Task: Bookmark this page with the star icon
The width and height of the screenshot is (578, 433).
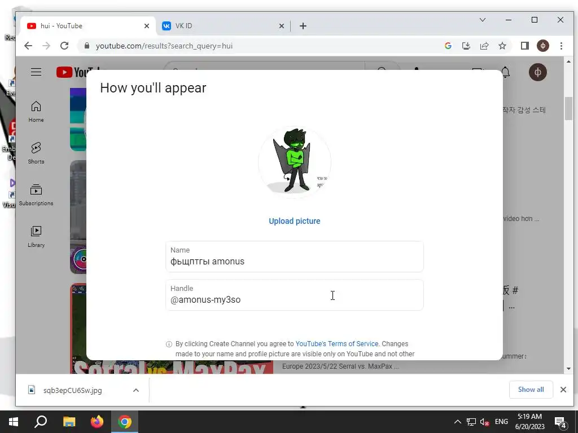Action: [x=502, y=46]
